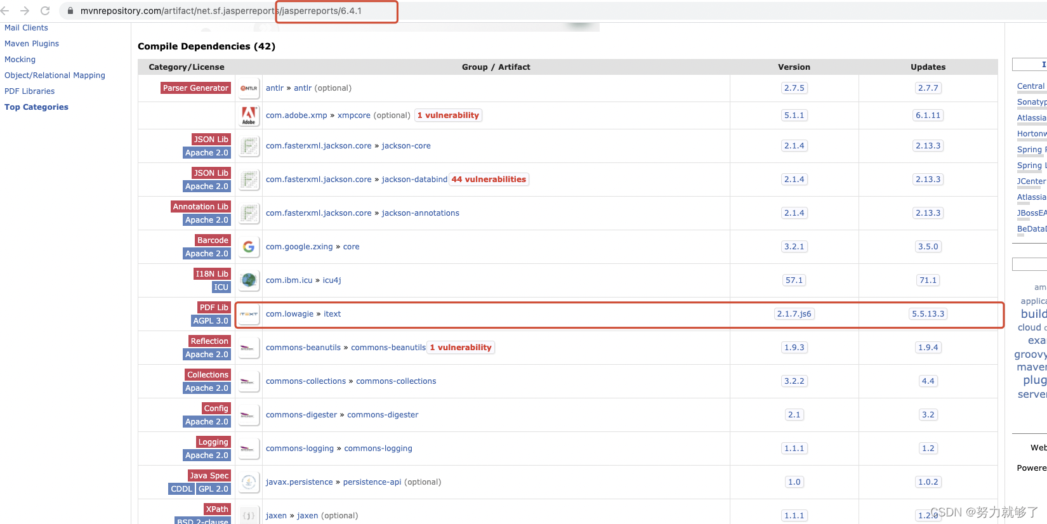Open Maven Plugins category
Image resolution: width=1047 pixels, height=524 pixels.
32,44
